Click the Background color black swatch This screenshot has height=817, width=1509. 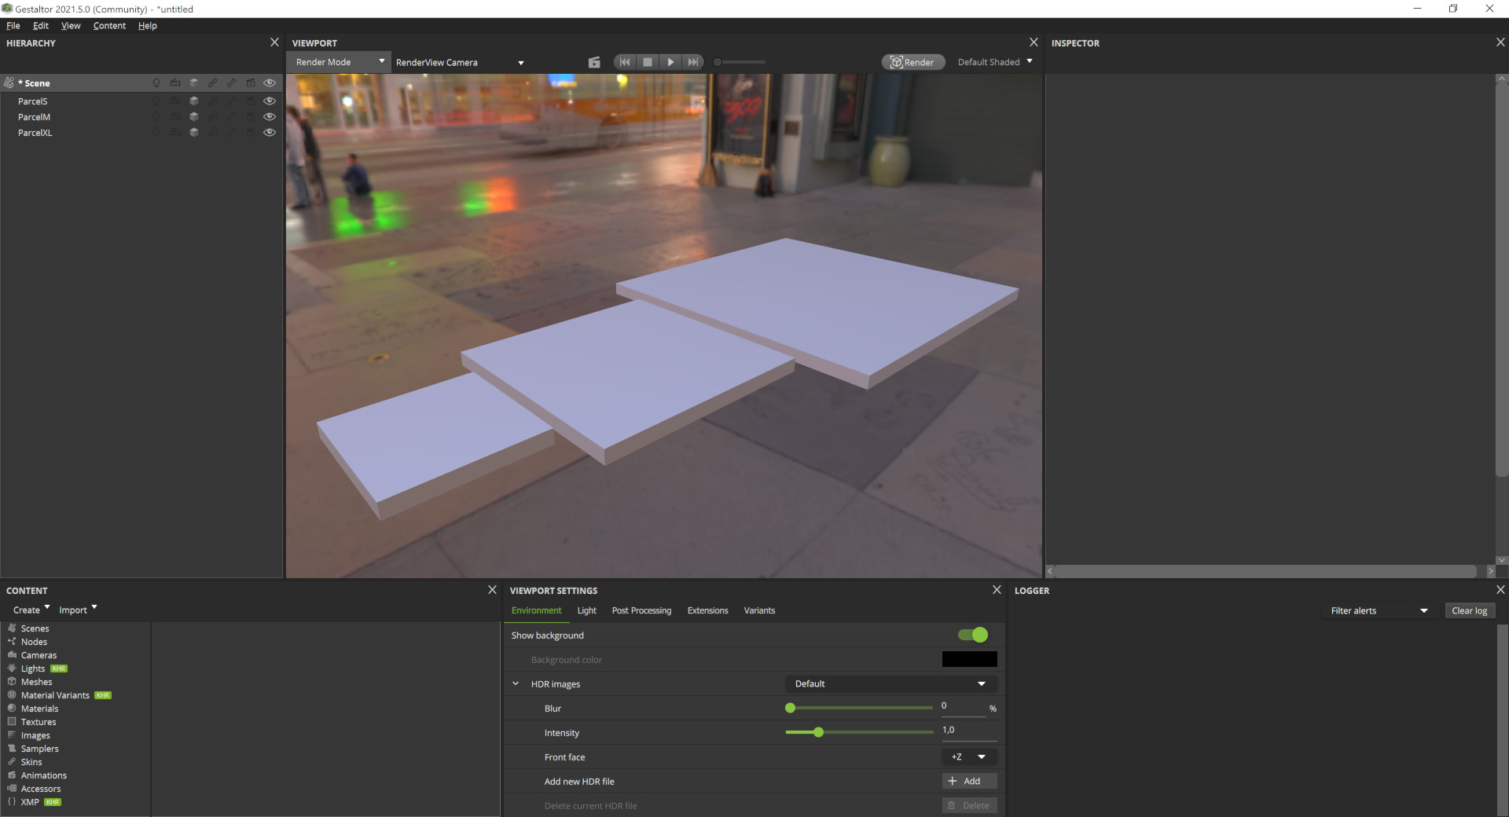coord(969,659)
